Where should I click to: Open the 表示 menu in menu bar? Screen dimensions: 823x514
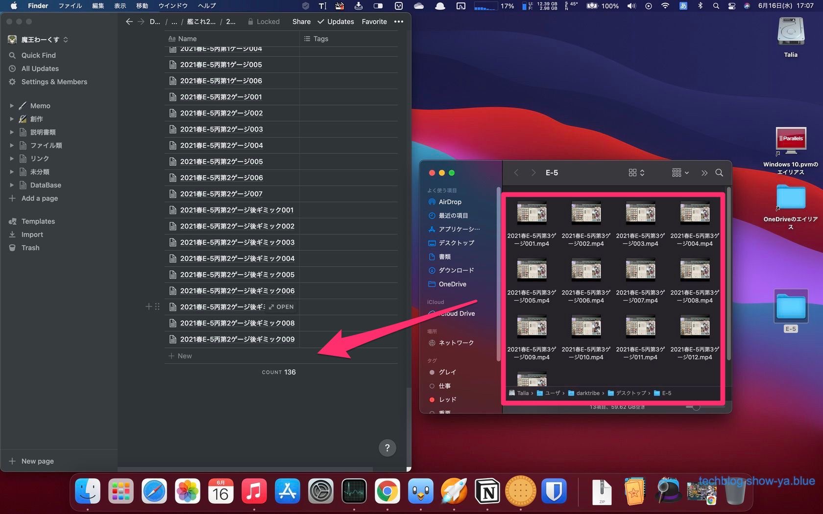tap(120, 6)
